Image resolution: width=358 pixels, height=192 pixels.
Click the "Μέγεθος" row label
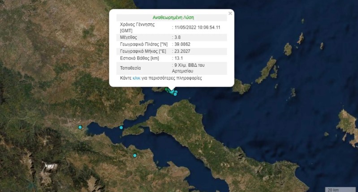click(128, 37)
